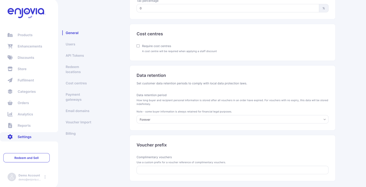Click into the Tax percentage field
Image resolution: width=366 pixels, height=187 pixels.
(228, 8)
